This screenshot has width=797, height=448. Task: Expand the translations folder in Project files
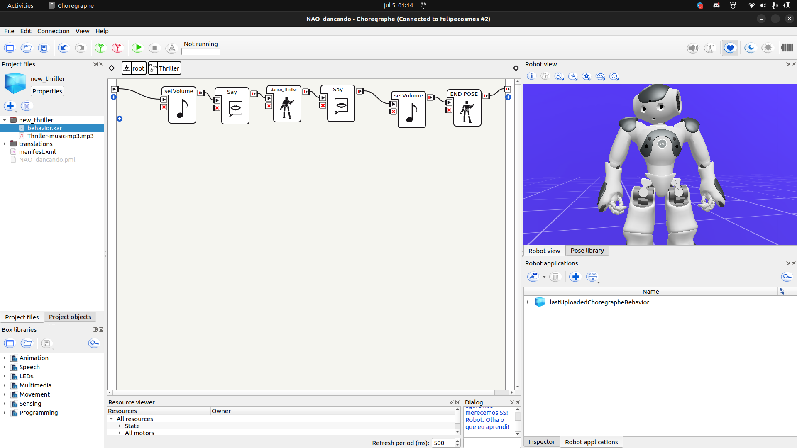tap(4, 144)
